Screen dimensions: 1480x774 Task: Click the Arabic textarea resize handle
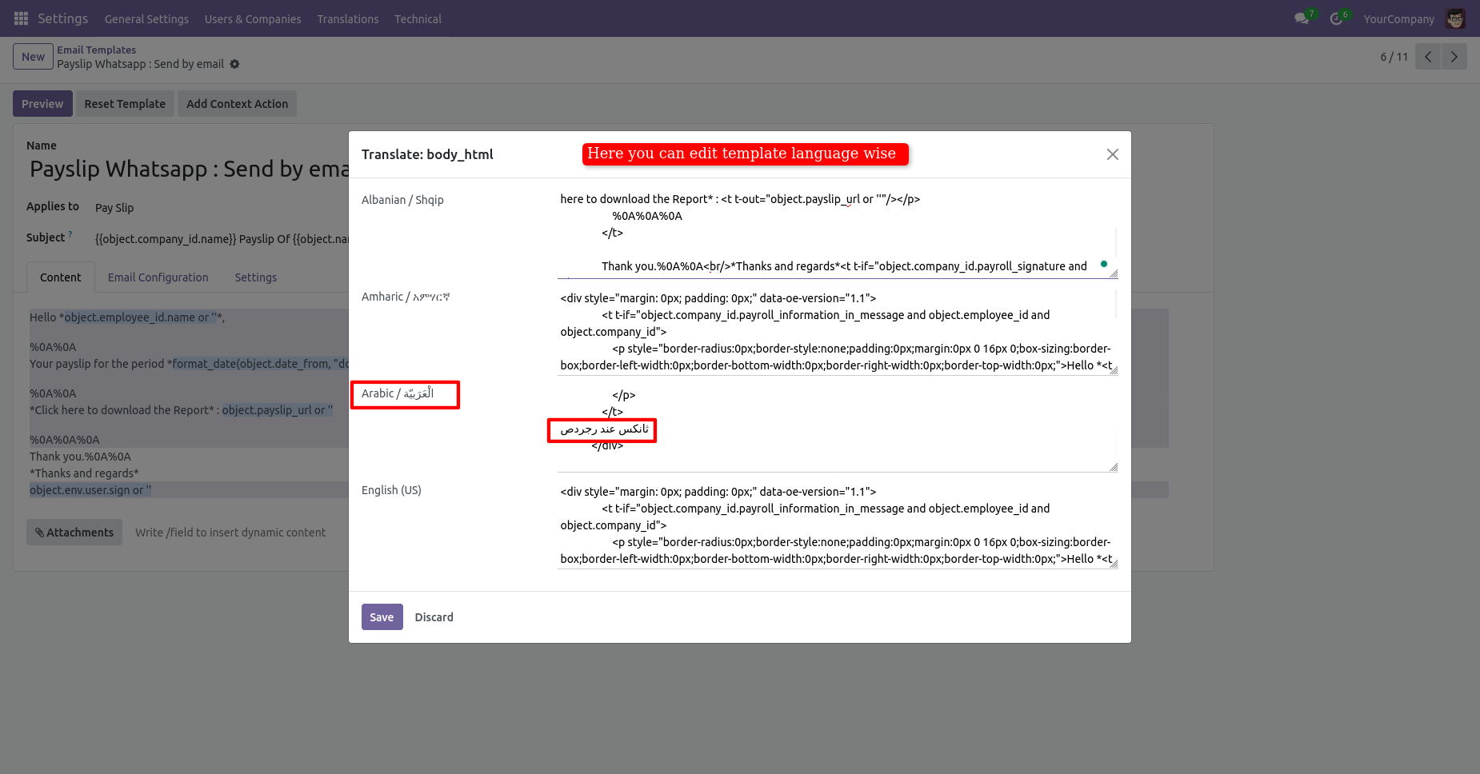coord(1114,468)
